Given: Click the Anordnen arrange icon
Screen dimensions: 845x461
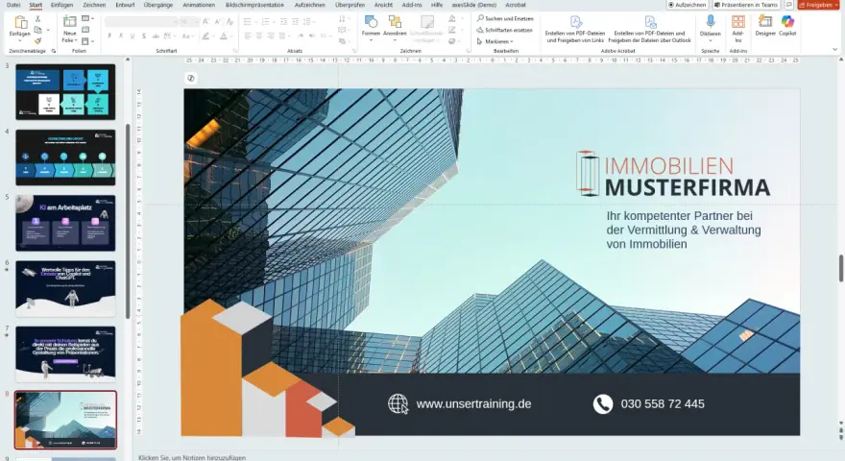Looking at the screenshot, I should coord(395,22).
